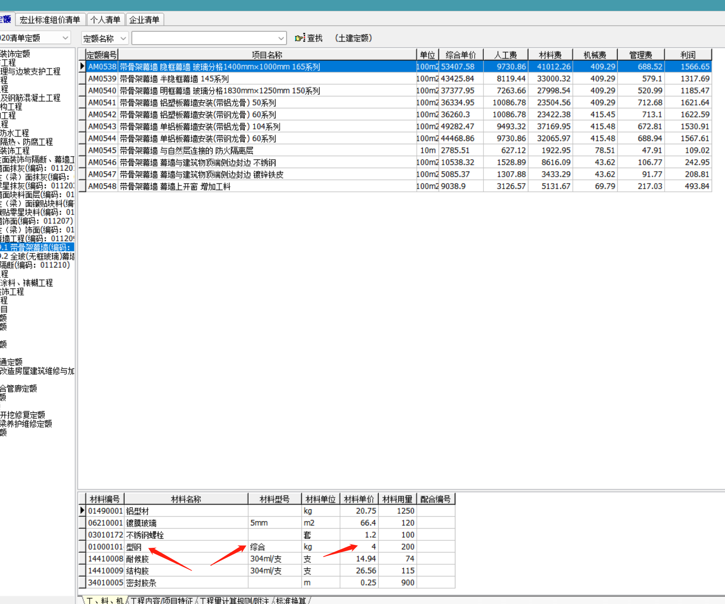Open the 工、料、机 bottom tab
The image size is (725, 604).
coord(104,601)
